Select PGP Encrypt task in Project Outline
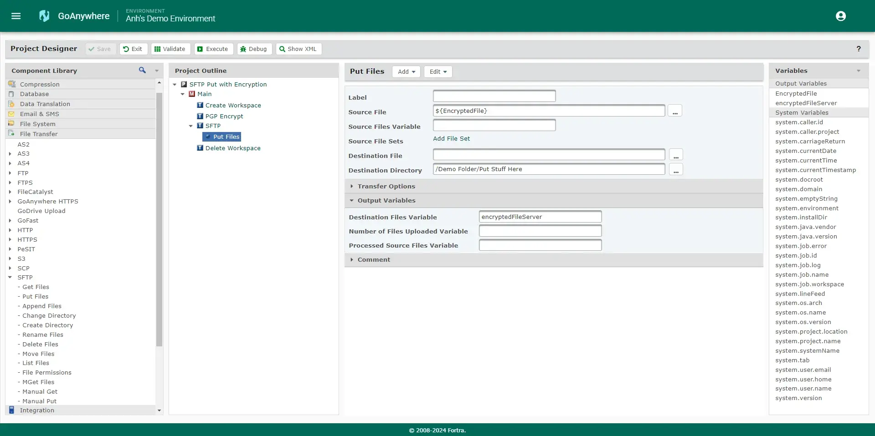875x436 pixels. [x=224, y=116]
